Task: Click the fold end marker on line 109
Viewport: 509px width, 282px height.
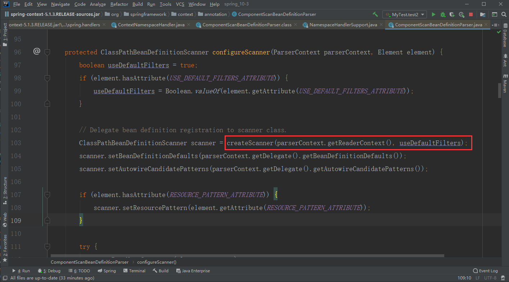Action: pyautogui.click(x=47, y=221)
